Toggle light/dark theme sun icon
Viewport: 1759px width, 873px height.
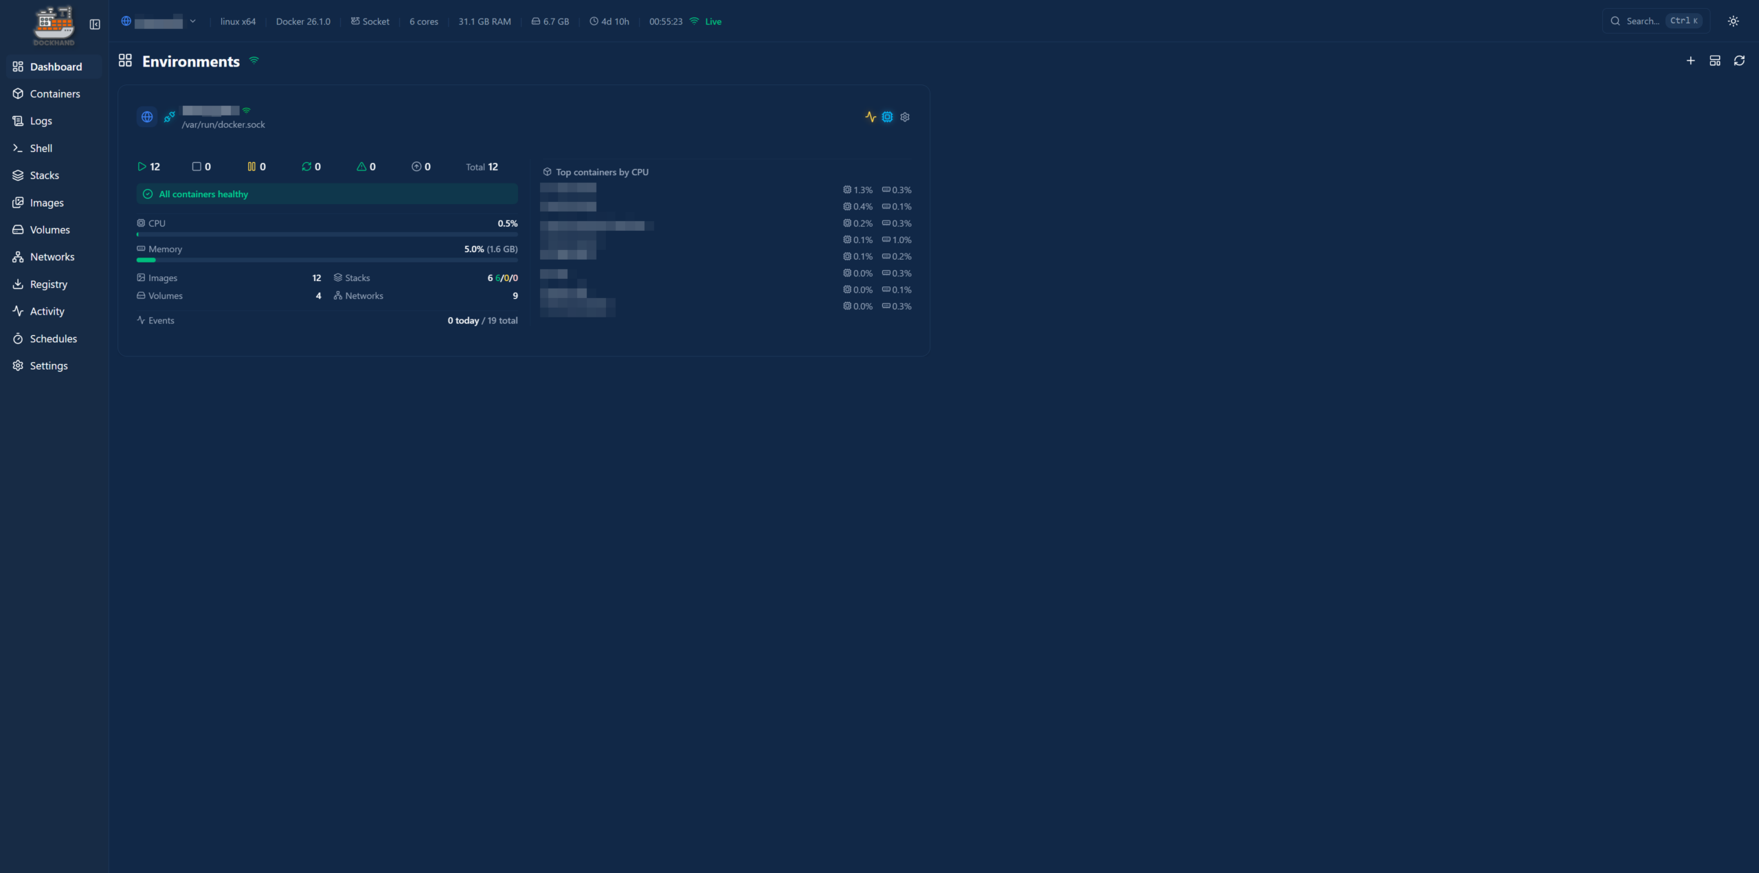1733,21
